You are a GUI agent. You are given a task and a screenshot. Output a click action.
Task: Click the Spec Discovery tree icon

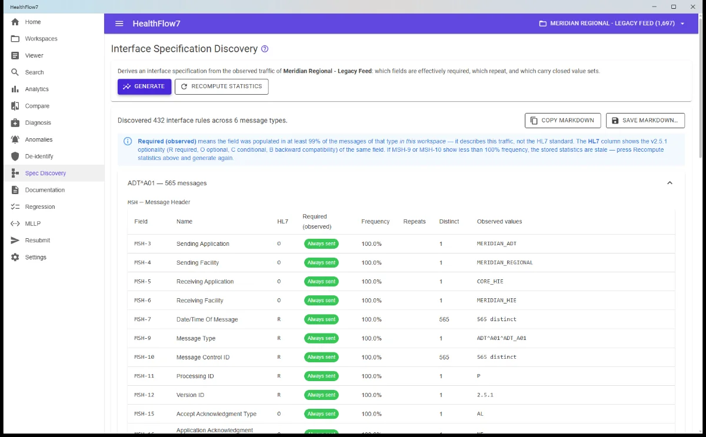point(15,174)
